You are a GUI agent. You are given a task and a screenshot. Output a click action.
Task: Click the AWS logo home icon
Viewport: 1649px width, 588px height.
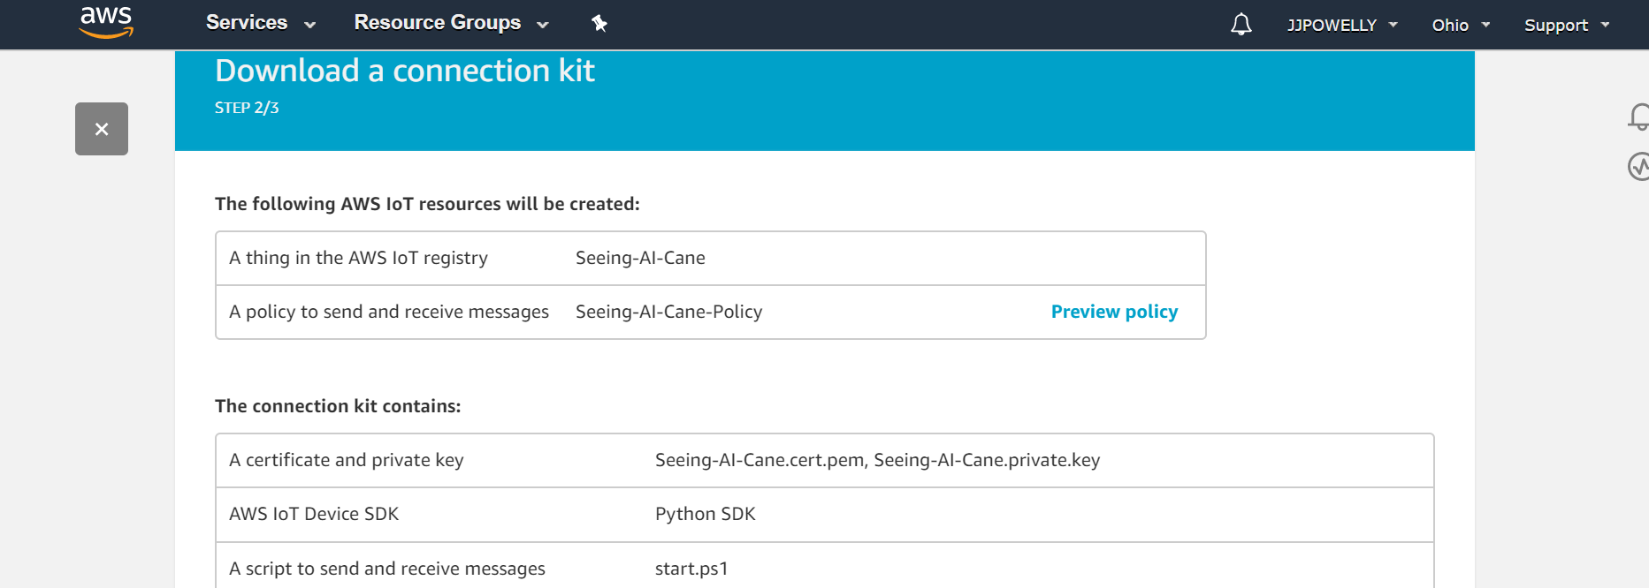point(106,22)
